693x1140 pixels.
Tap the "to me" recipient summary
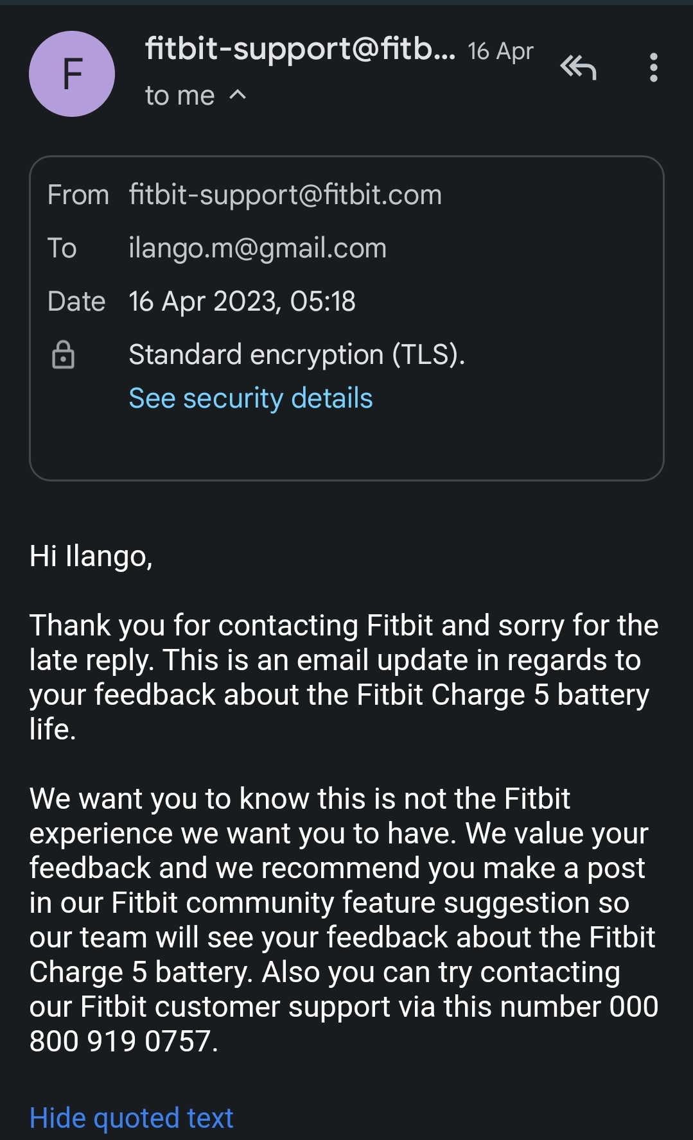(x=180, y=96)
